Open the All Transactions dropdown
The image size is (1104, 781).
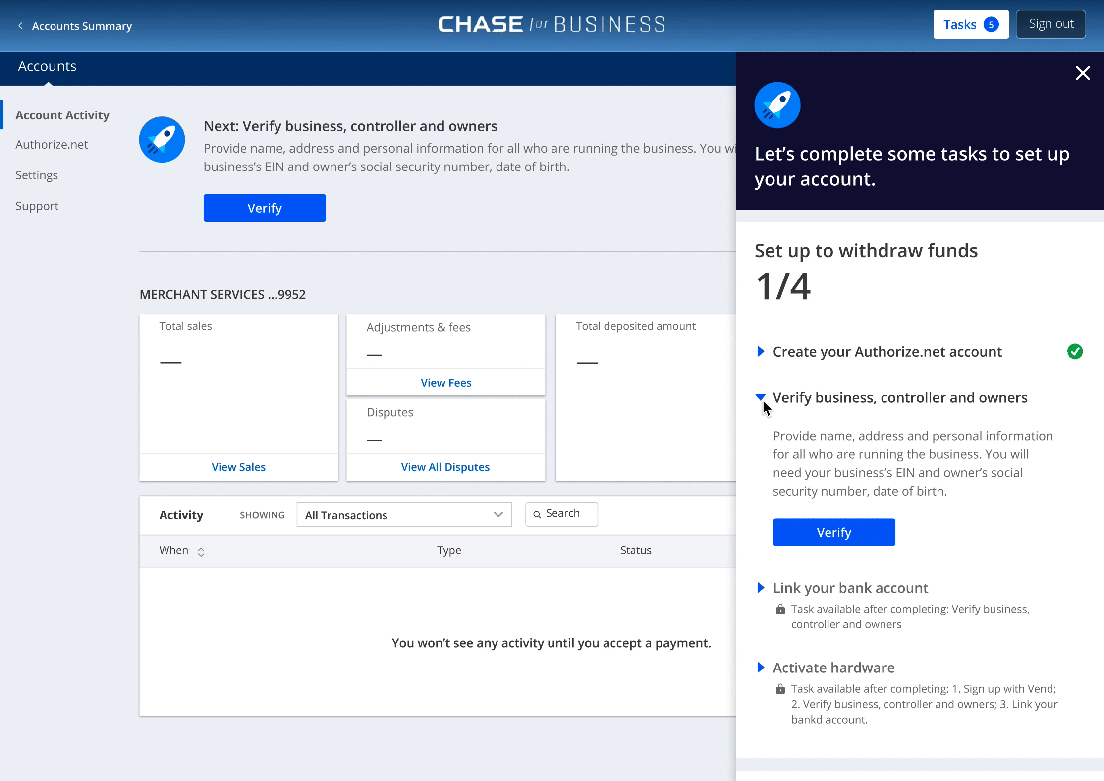404,515
